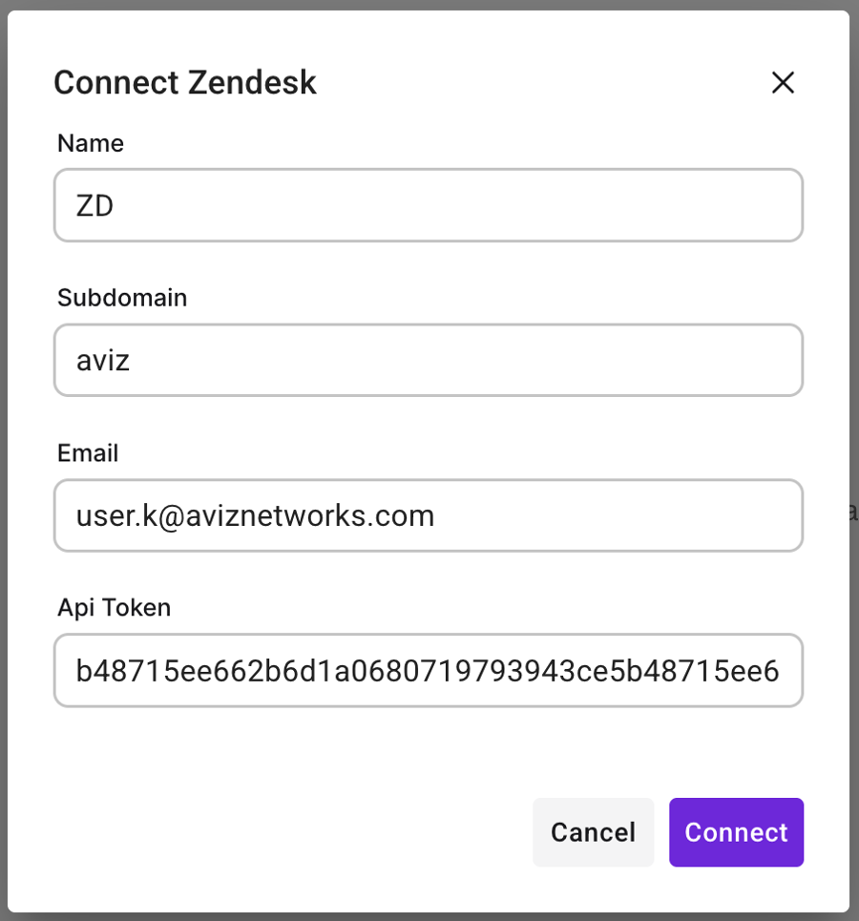The width and height of the screenshot is (859, 921).
Task: Click the Api Token field label
Action: pyautogui.click(x=114, y=608)
